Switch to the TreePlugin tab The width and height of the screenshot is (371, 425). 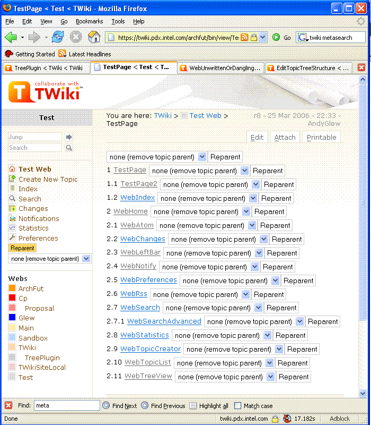(46, 68)
